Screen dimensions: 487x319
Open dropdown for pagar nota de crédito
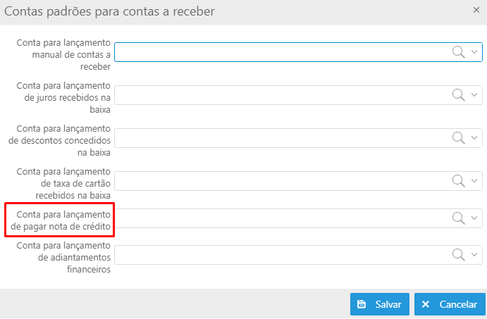pos(474,218)
